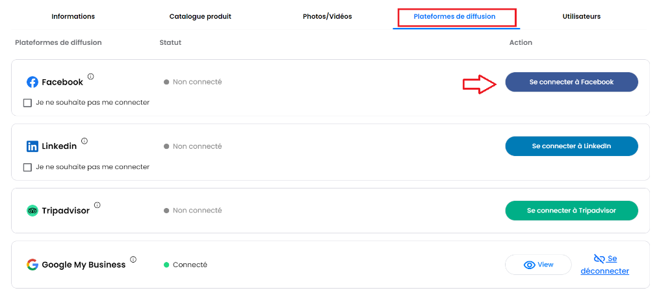Click the LinkedIn logo icon
Screen dimensions: 659x299
32,146
